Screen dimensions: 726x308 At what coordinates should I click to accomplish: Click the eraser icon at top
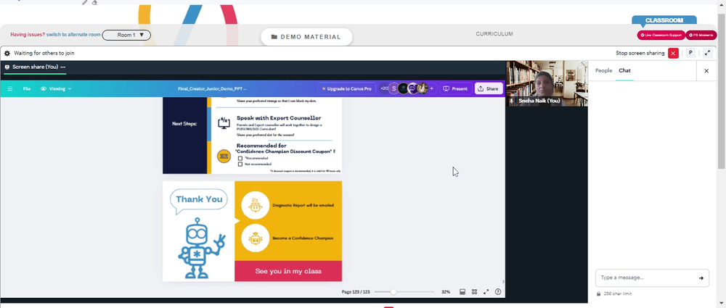(94, 2)
